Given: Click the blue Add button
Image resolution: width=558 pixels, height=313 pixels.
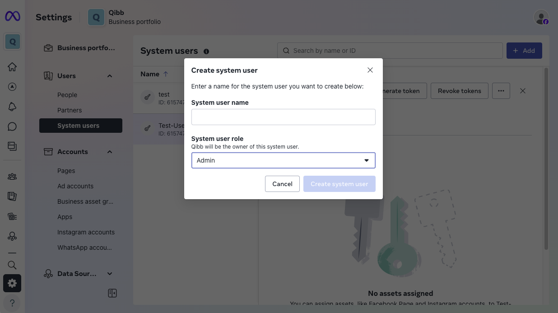Looking at the screenshot, I should pos(524,50).
